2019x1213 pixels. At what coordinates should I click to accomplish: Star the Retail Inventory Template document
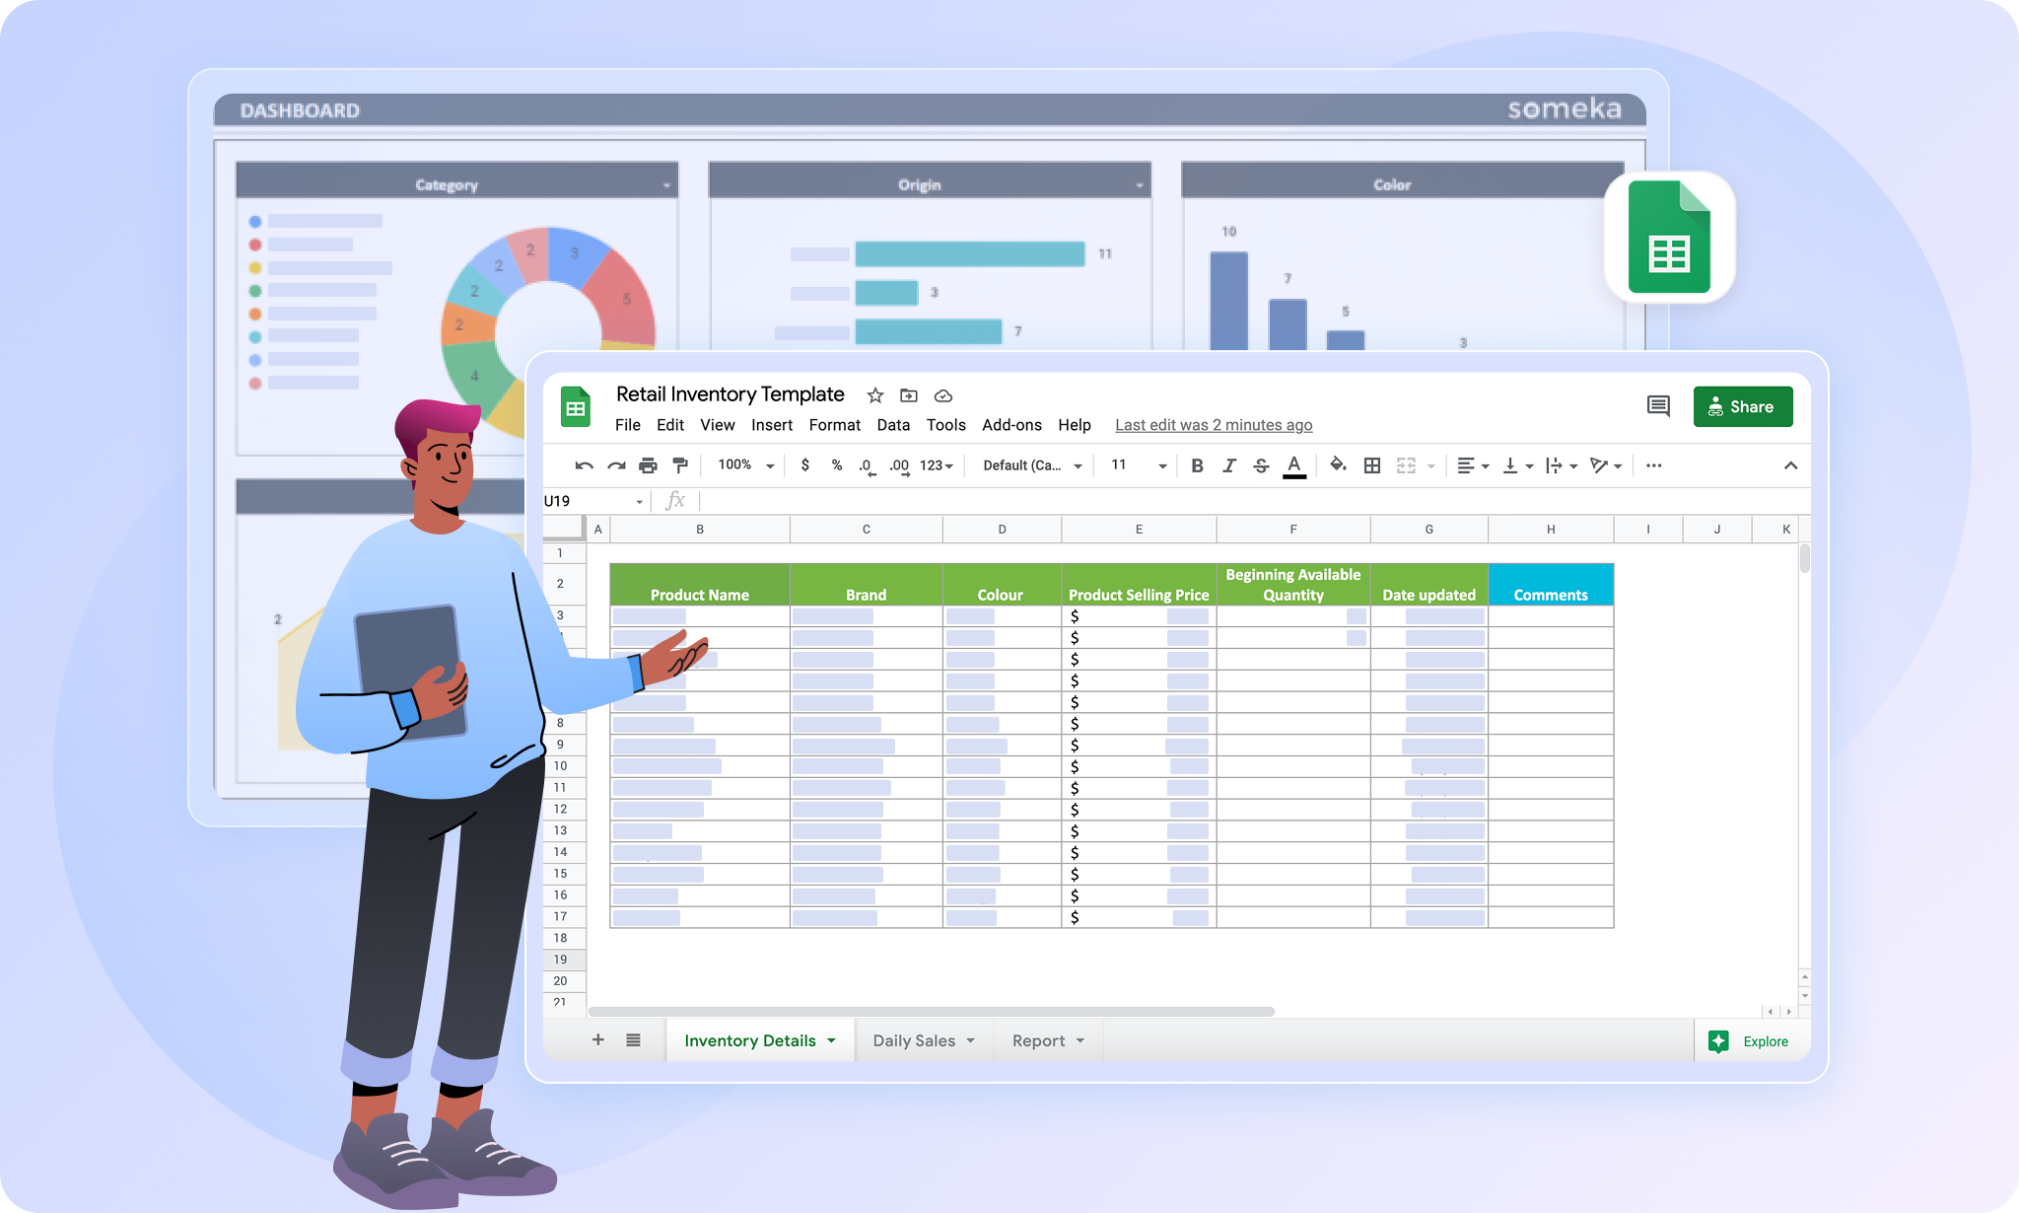(x=874, y=395)
